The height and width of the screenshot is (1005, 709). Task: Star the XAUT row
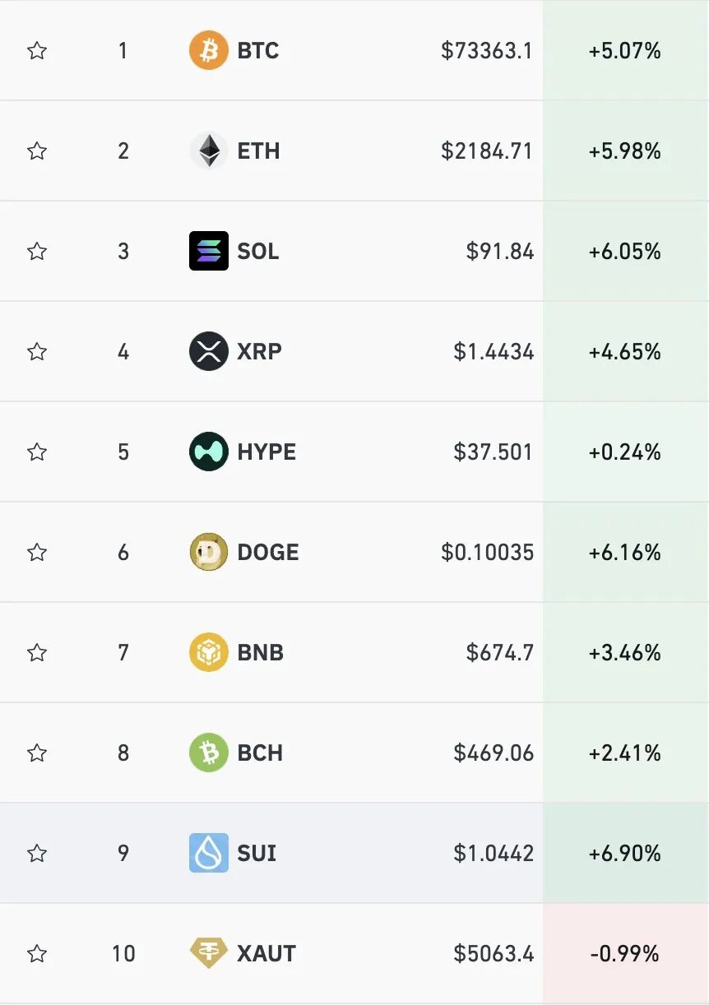[37, 953]
